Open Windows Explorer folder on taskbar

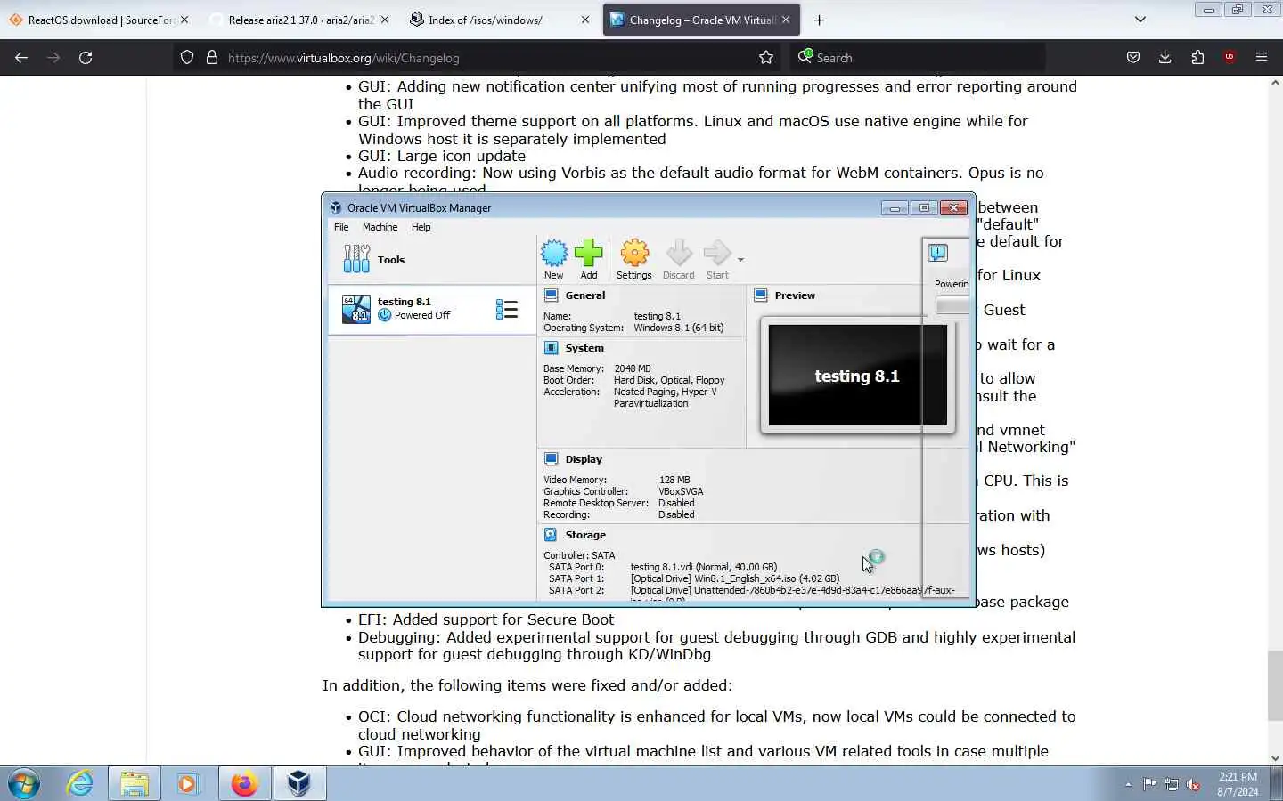coord(135,783)
